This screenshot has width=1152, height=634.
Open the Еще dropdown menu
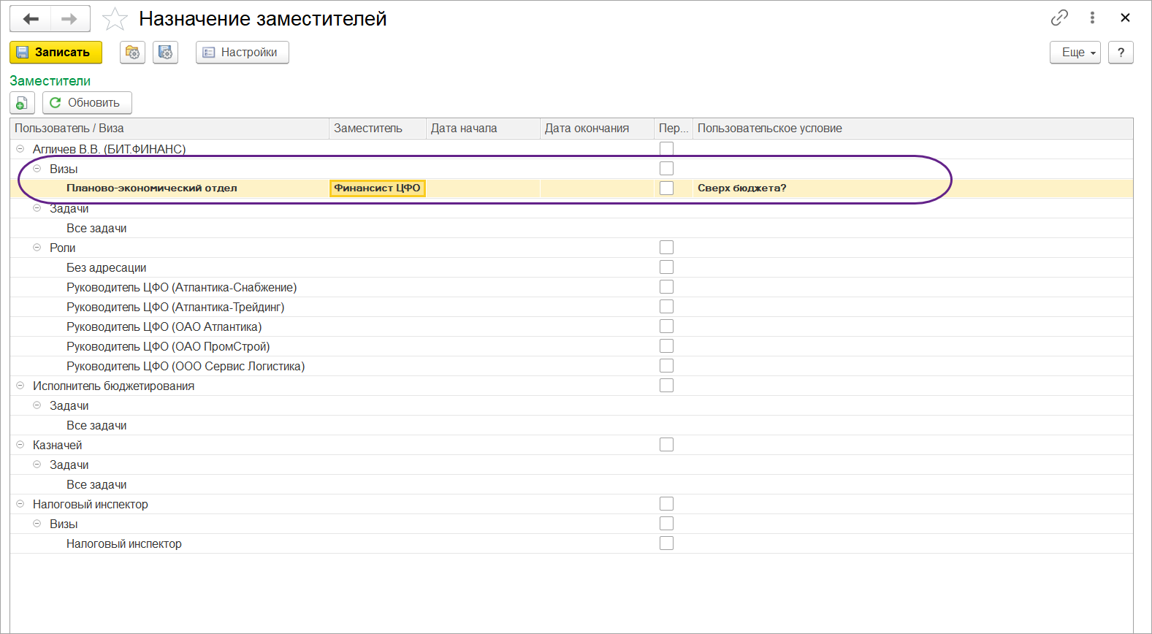[x=1075, y=53]
